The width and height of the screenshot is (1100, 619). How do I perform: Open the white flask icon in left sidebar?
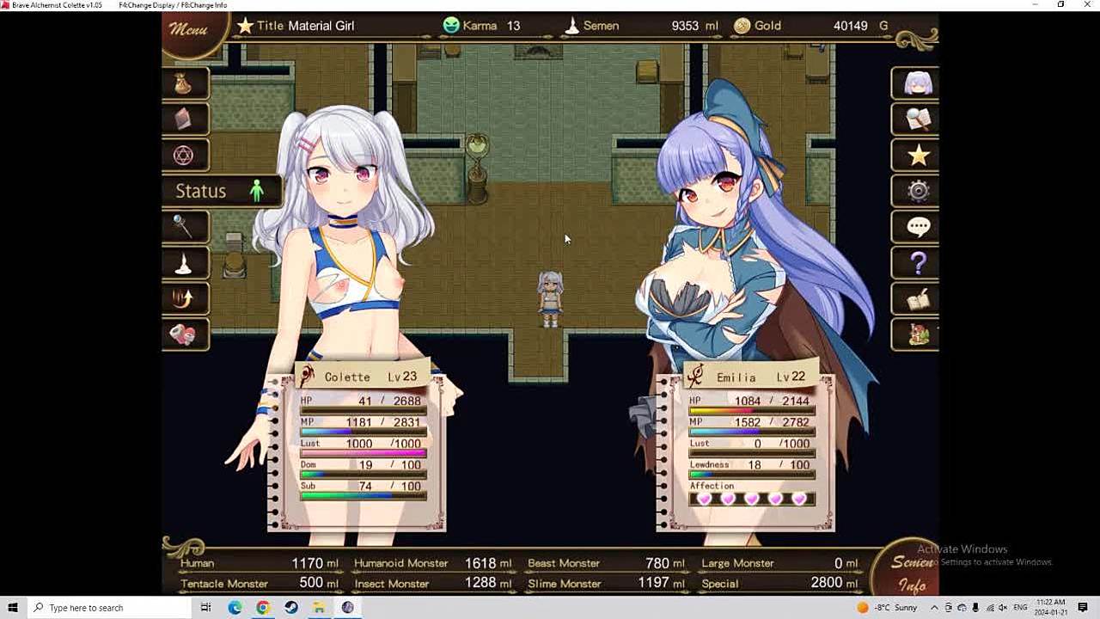pos(183,263)
